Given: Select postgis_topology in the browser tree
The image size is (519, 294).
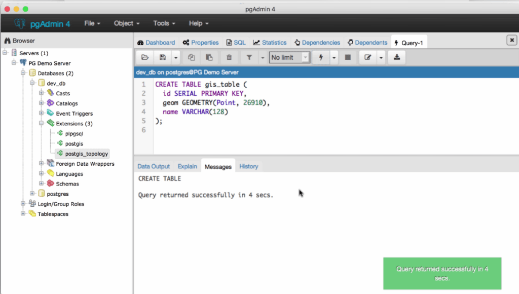Looking at the screenshot, I should tap(86, 153).
